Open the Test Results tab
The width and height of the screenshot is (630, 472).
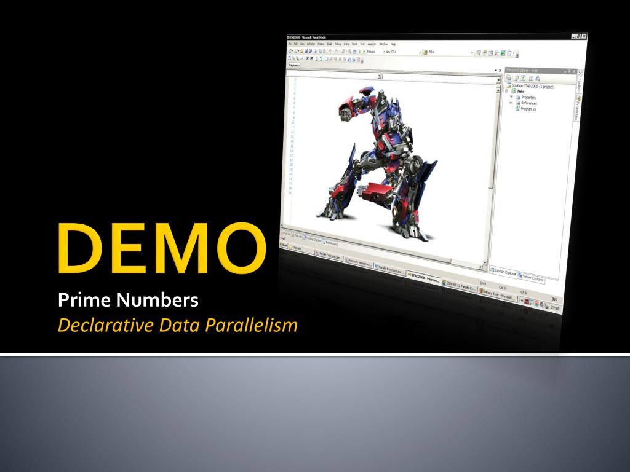(x=330, y=243)
